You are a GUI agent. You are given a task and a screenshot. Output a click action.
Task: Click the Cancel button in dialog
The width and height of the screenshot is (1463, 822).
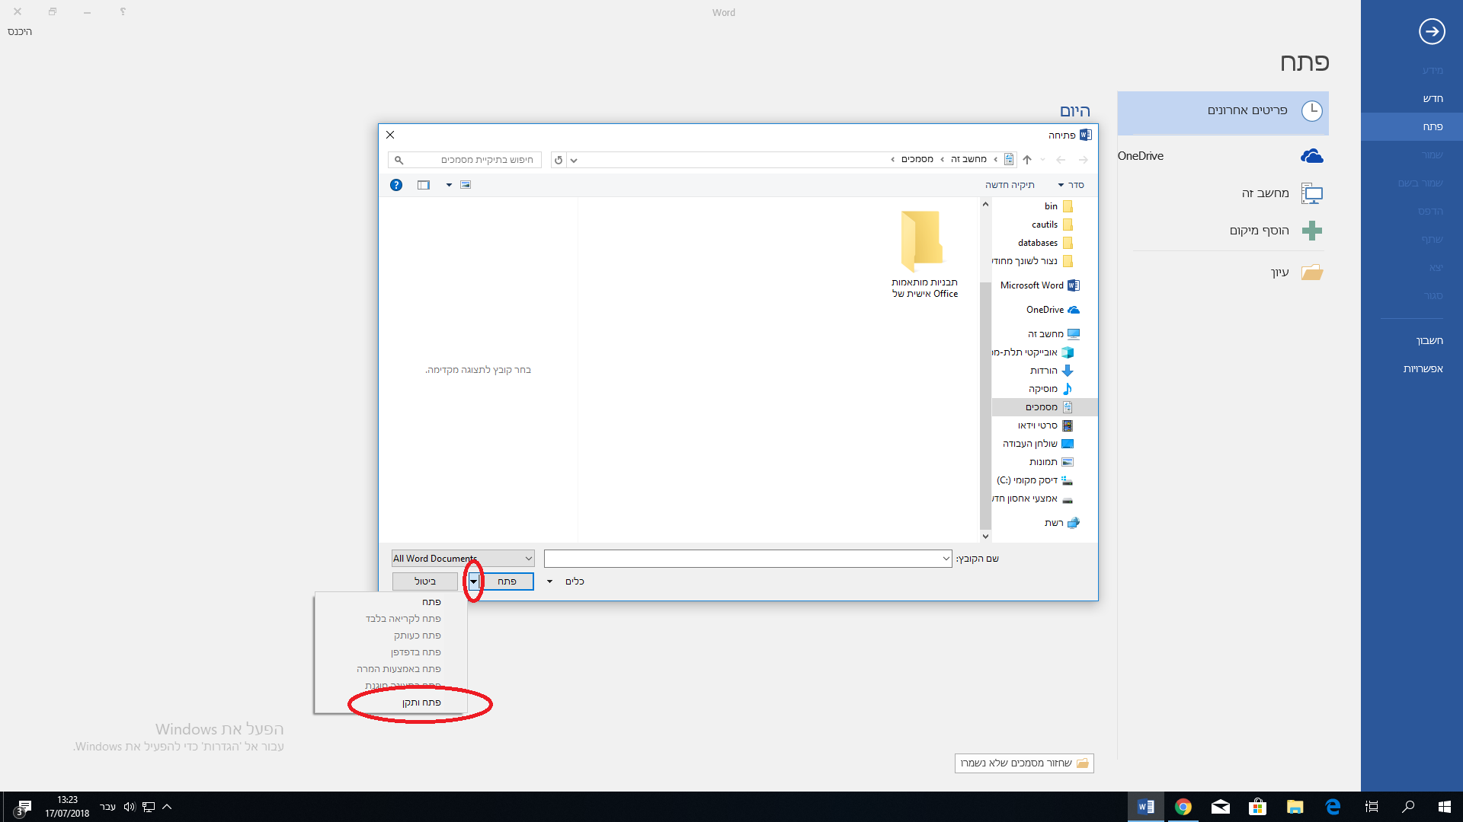(x=424, y=581)
